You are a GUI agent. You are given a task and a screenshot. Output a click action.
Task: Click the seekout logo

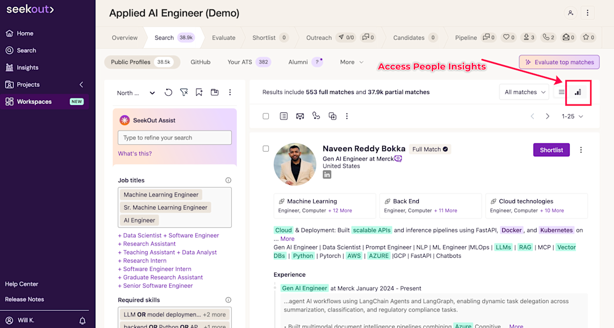pyautogui.click(x=30, y=9)
